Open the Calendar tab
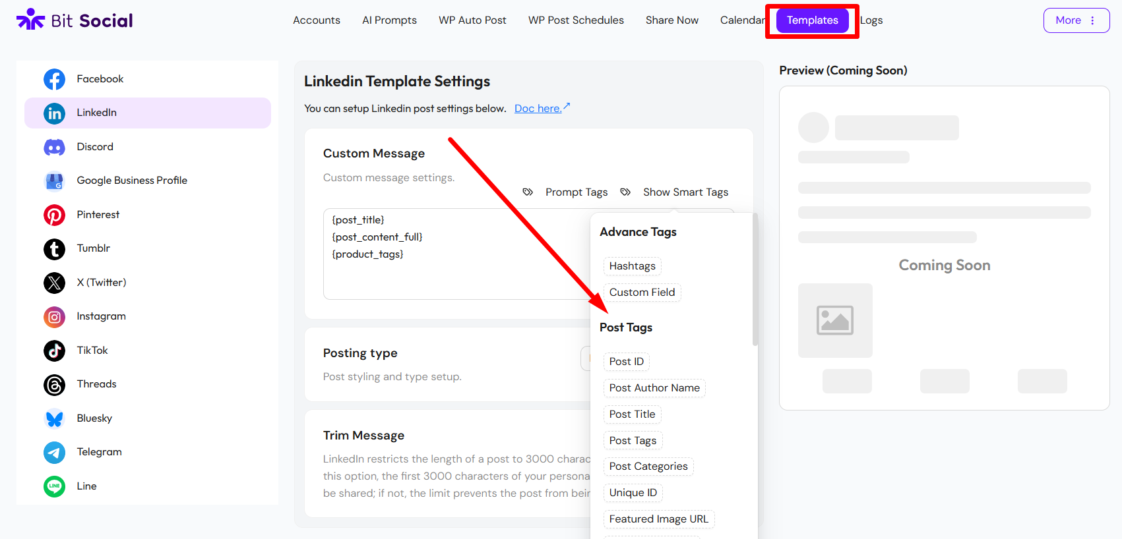The height and width of the screenshot is (539, 1122). point(743,20)
